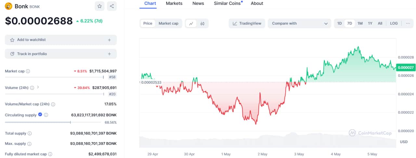Click plus icon on Track in portfolio

click(x=110, y=54)
